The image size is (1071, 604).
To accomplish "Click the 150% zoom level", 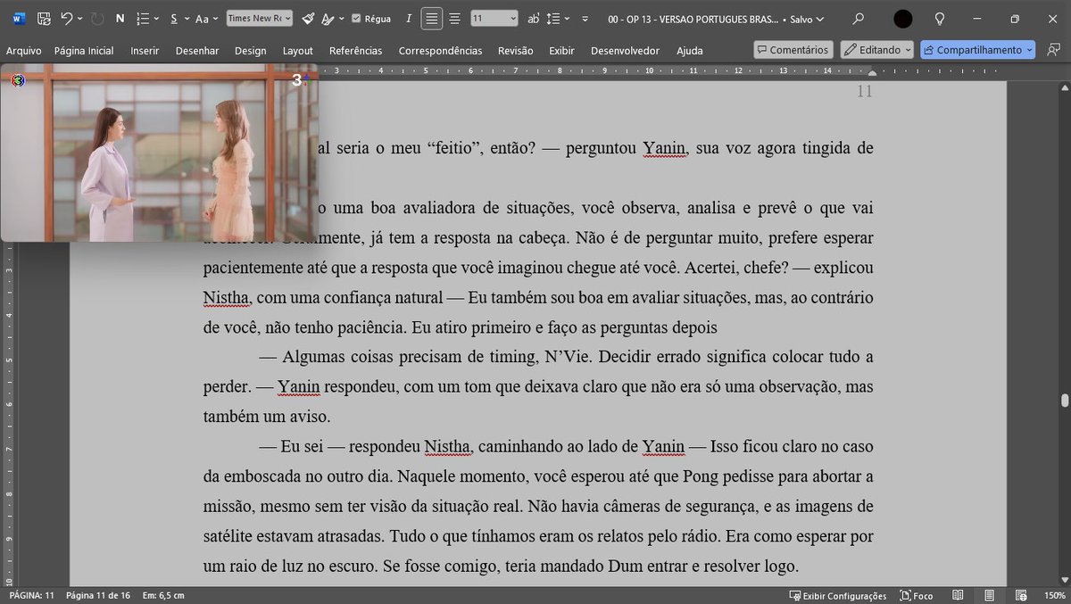I will pos(1055,595).
